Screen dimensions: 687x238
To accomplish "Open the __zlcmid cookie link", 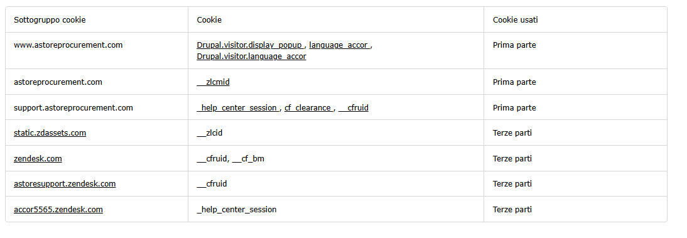I will pos(213,82).
